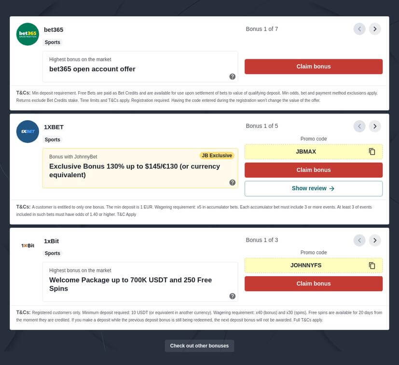Copy the JBMAX promo code icon
399x365 pixels.
[x=372, y=152]
